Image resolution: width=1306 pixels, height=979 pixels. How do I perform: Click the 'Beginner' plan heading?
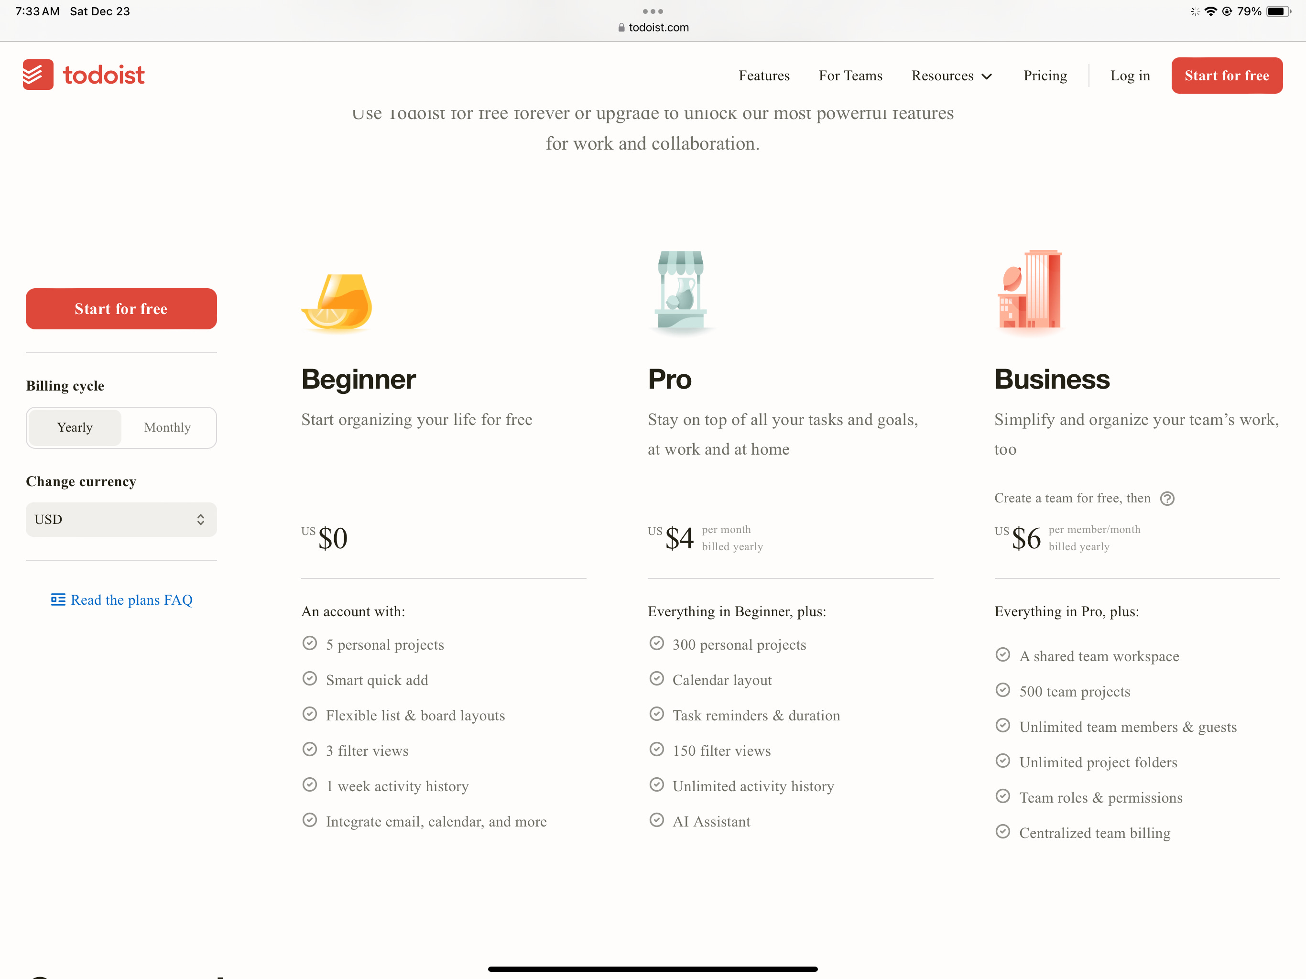(x=359, y=379)
